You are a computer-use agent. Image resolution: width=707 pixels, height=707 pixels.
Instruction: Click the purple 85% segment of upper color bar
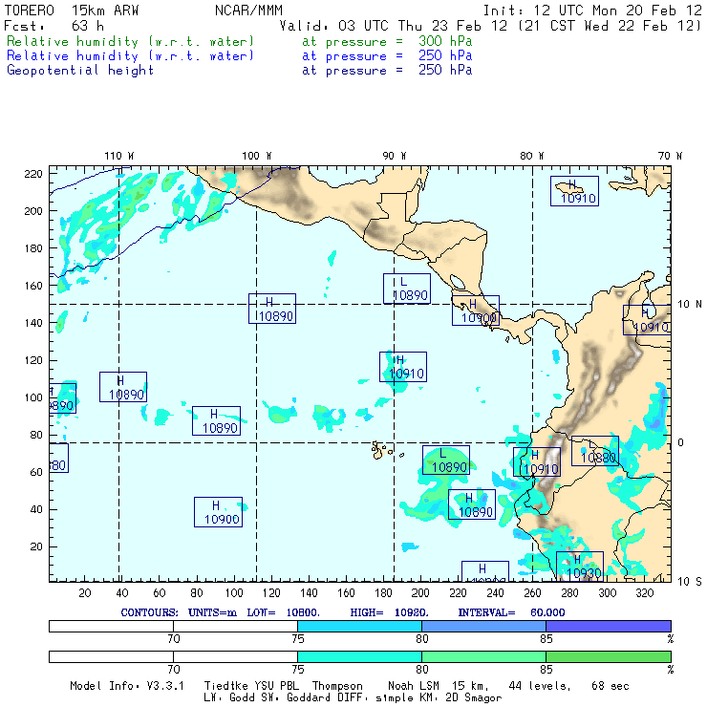tap(607, 625)
